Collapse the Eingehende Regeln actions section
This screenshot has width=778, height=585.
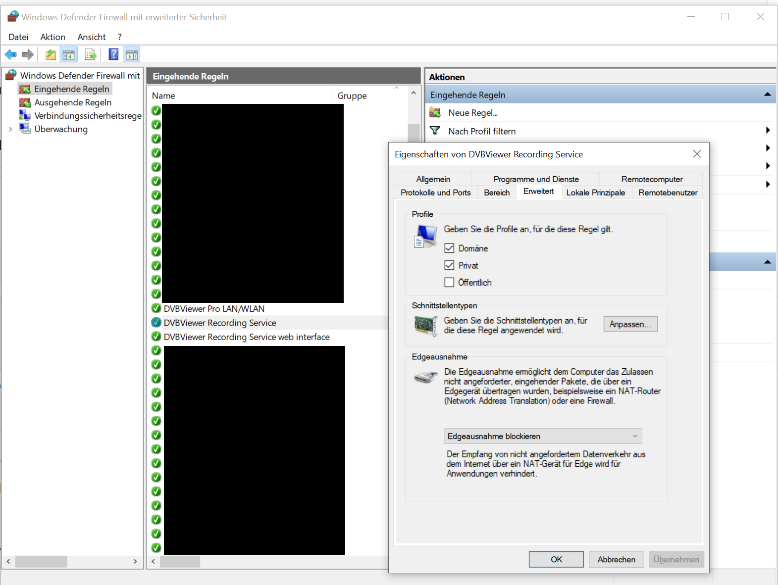pos(768,95)
